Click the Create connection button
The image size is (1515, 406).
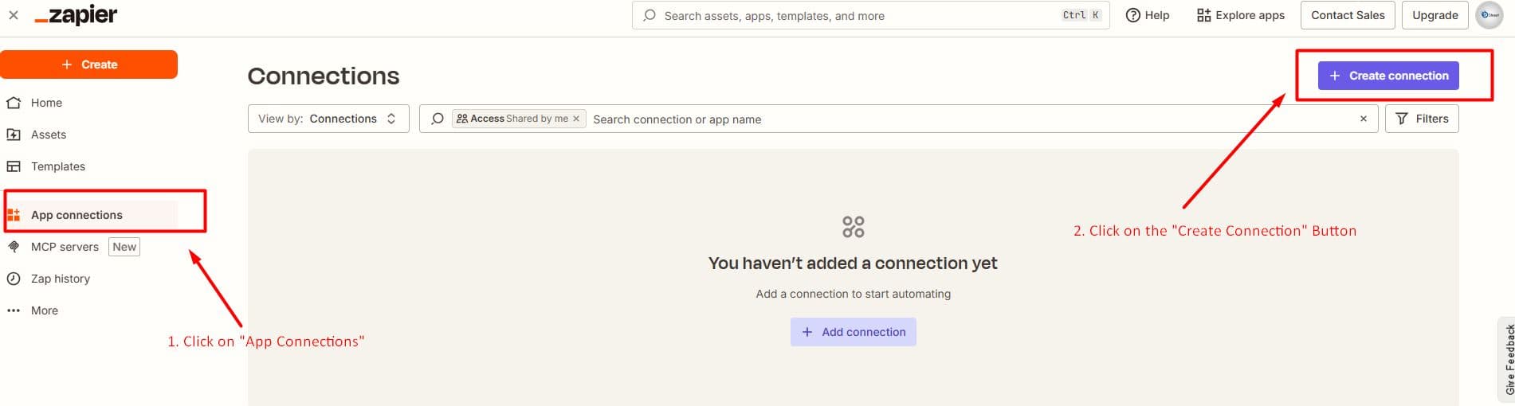coord(1388,76)
